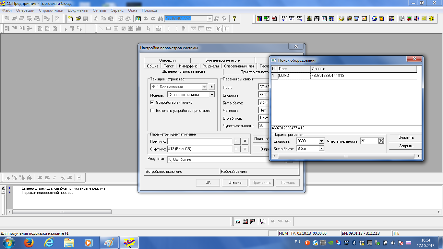Switch to the Общие tab
Image resolution: width=443 pixels, height=249 pixels.
[152, 66]
